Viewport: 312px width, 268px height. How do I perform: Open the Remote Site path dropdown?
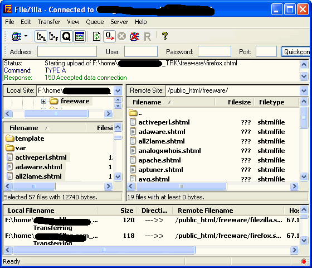point(304,90)
